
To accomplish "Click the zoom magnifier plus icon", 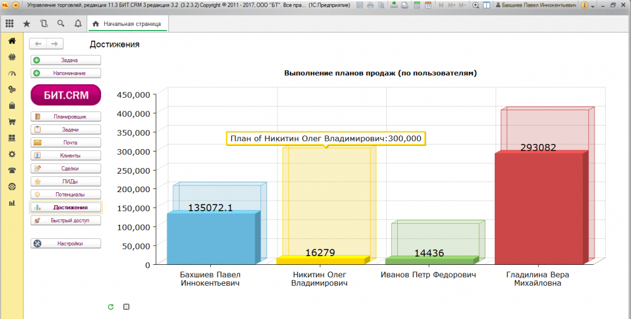I will pos(476,5).
